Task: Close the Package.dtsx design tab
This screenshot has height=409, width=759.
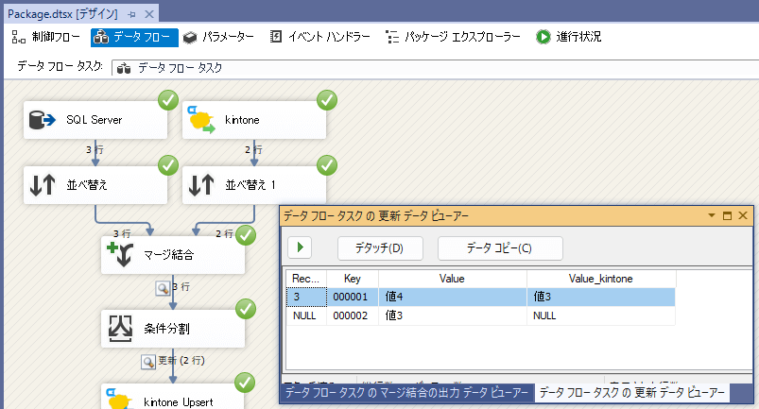Action: coord(149,14)
